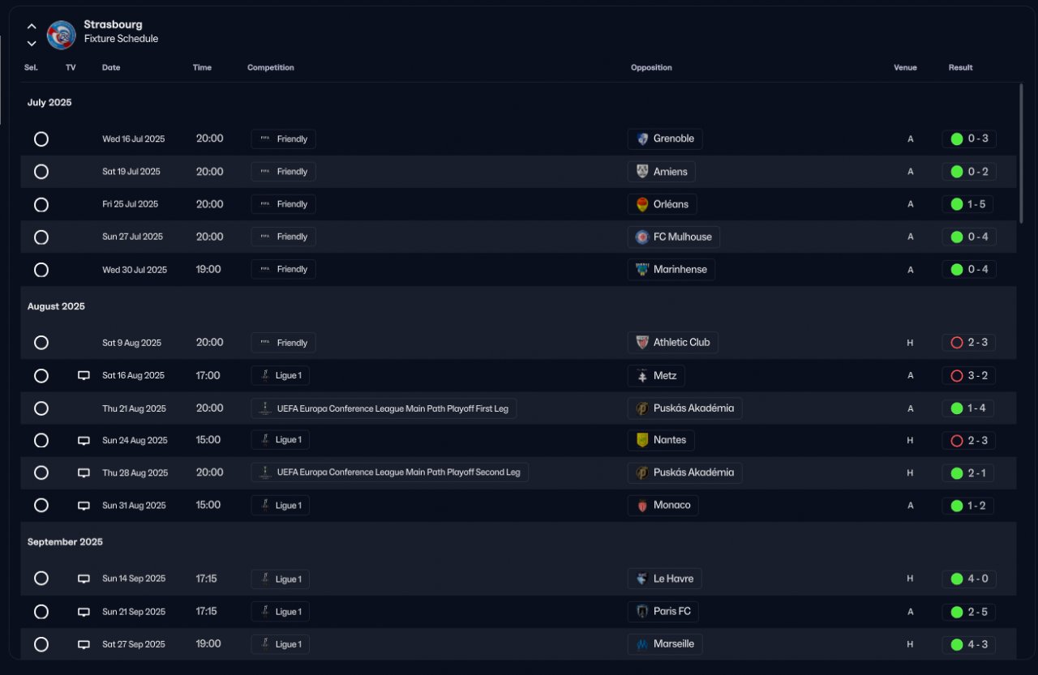Screen dimensions: 1038x675
Task: Open the 3 - 2 result against Metz
Action: click(969, 375)
